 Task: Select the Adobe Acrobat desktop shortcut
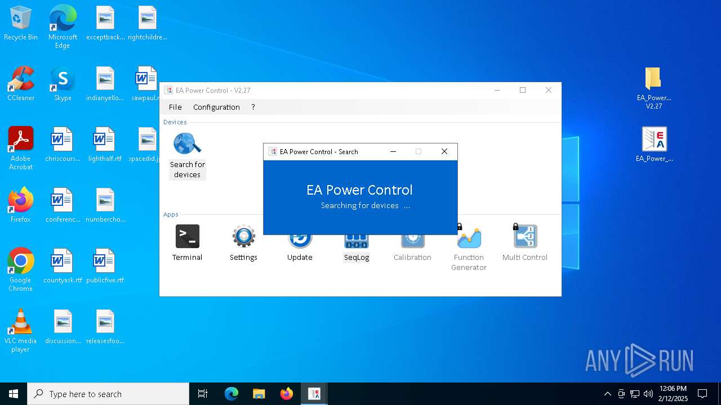(x=21, y=148)
